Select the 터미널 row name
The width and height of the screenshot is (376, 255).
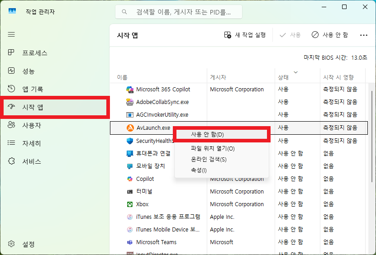tap(144, 192)
